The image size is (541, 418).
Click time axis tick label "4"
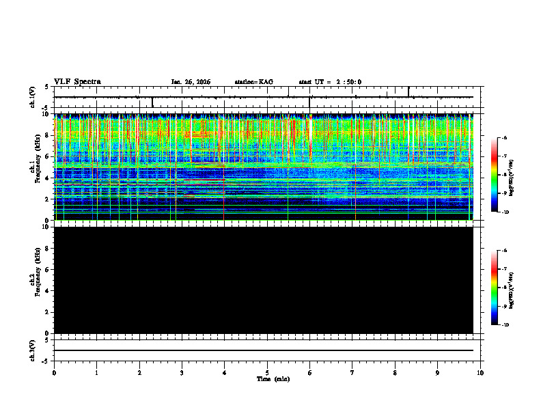click(225, 373)
